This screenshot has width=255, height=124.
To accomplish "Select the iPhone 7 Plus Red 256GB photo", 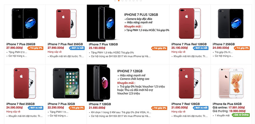I will click(66, 23).
